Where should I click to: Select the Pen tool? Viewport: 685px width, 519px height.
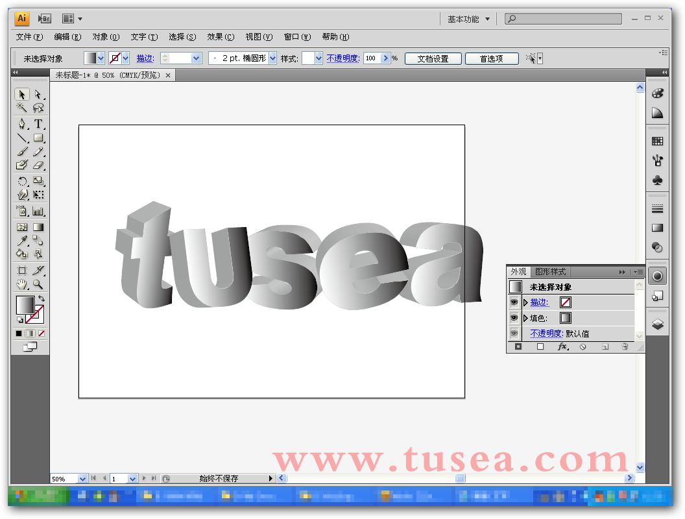[22, 124]
